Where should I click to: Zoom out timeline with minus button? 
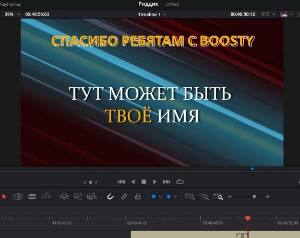pos(230,197)
